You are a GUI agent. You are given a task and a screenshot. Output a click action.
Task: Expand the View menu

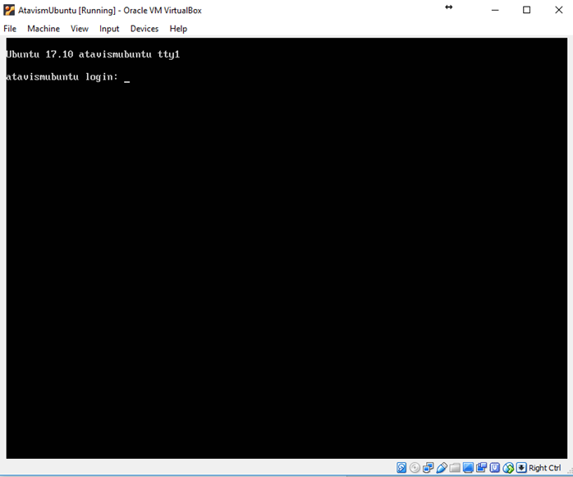(80, 29)
